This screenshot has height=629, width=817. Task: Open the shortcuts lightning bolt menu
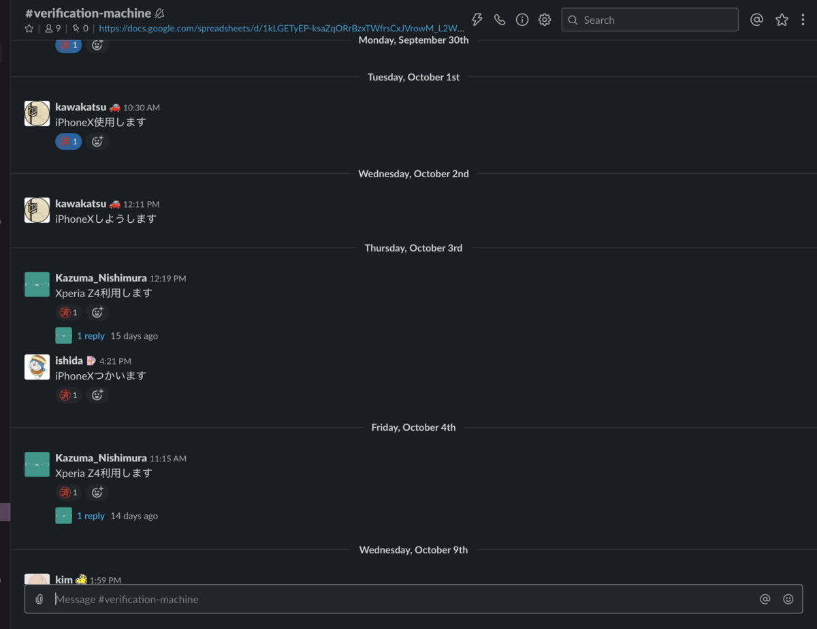tap(477, 20)
